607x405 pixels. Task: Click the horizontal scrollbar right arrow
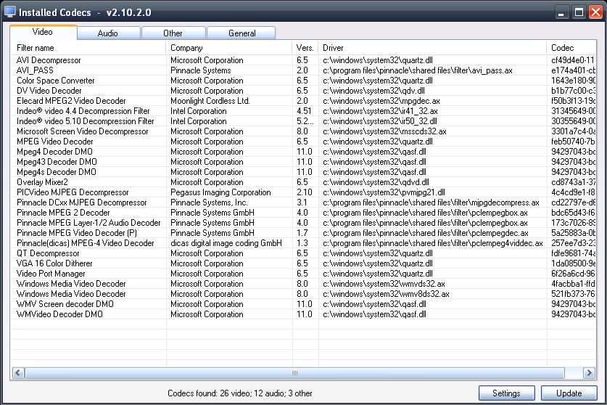click(589, 373)
